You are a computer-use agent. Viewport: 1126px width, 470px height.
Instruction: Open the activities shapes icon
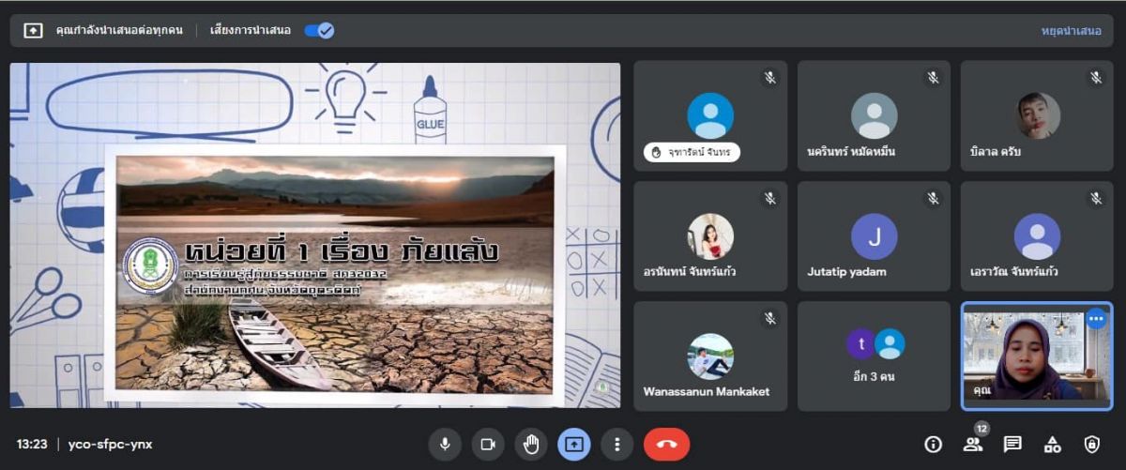tap(1052, 444)
